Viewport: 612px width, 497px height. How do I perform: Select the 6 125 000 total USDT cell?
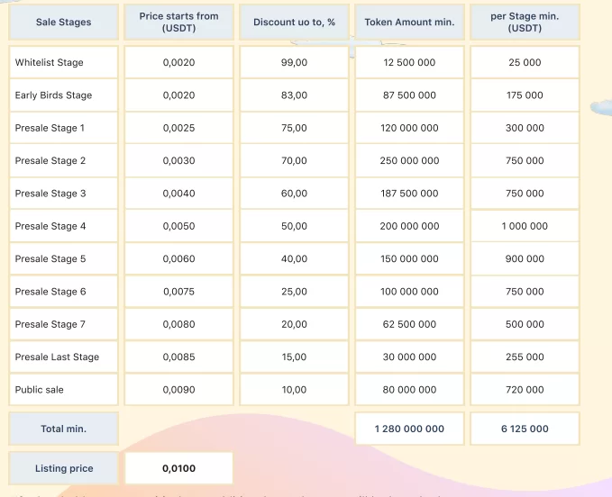click(525, 429)
